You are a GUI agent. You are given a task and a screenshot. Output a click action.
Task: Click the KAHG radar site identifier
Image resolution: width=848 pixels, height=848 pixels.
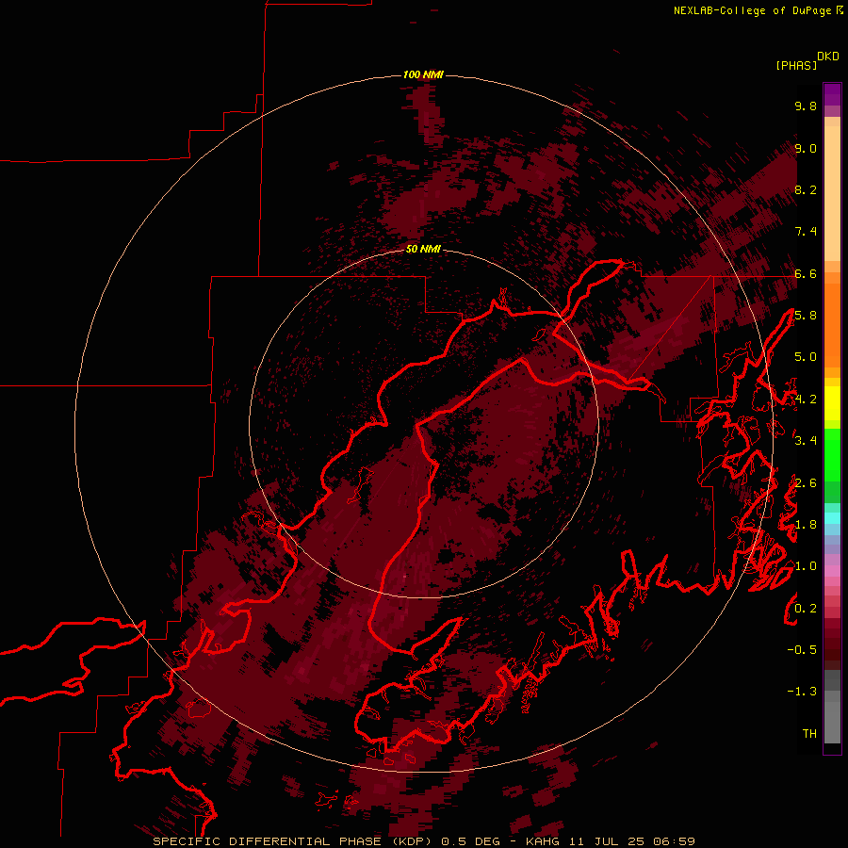pyautogui.click(x=544, y=841)
